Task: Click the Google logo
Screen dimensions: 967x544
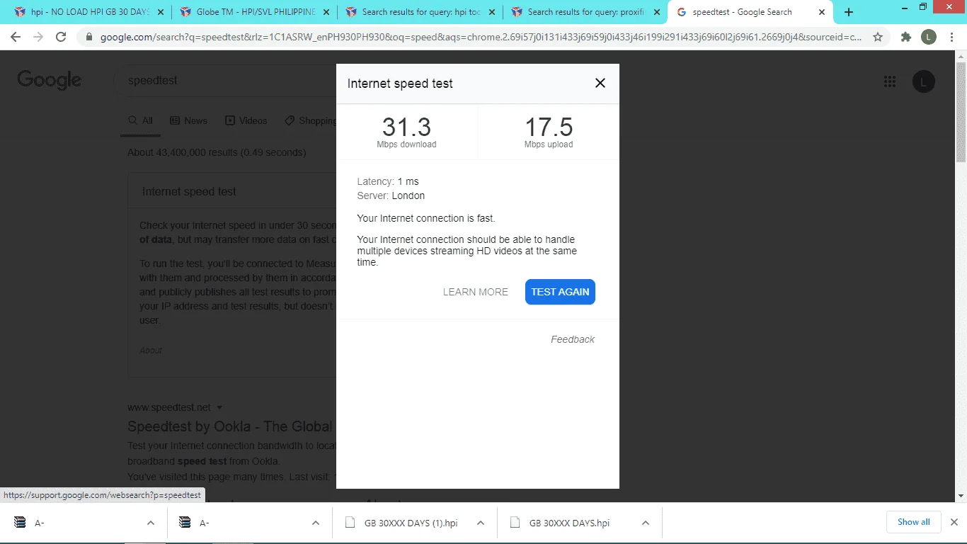Action: click(50, 80)
